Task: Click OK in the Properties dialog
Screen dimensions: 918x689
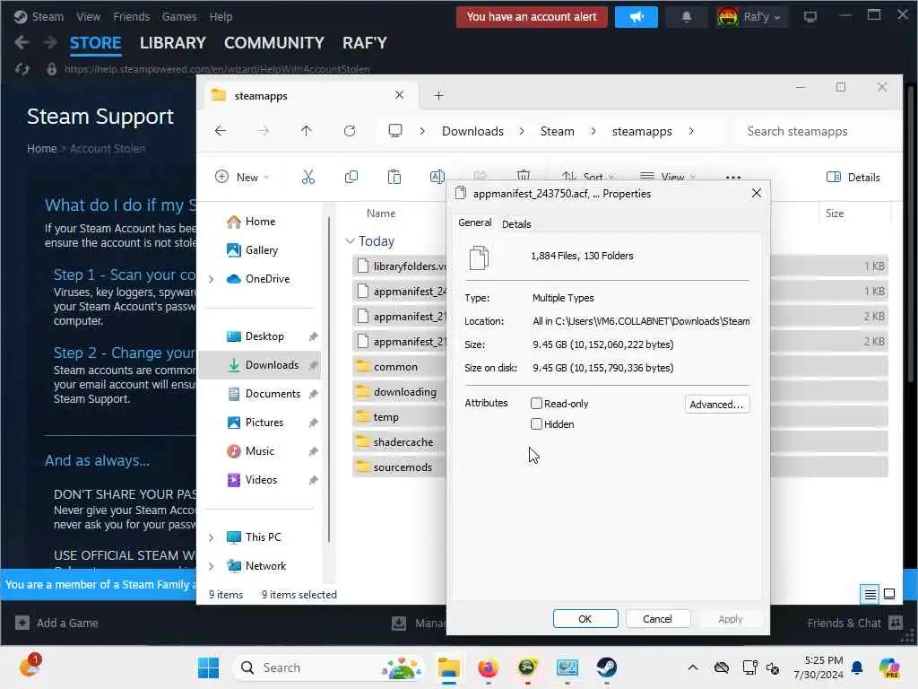Action: pyautogui.click(x=585, y=619)
